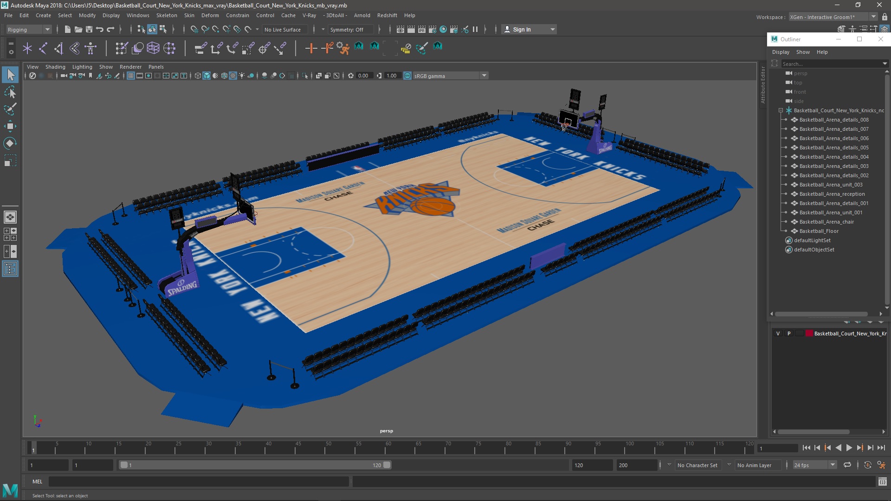Open the HumanIK figure shelf icon
This screenshot has width=891, height=501.
(x=90, y=48)
